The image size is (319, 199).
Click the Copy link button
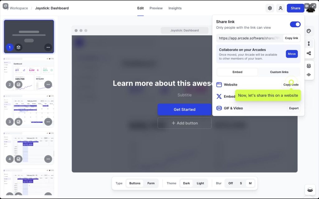coord(291,38)
